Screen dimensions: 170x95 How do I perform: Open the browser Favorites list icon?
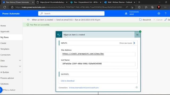[146, 7]
